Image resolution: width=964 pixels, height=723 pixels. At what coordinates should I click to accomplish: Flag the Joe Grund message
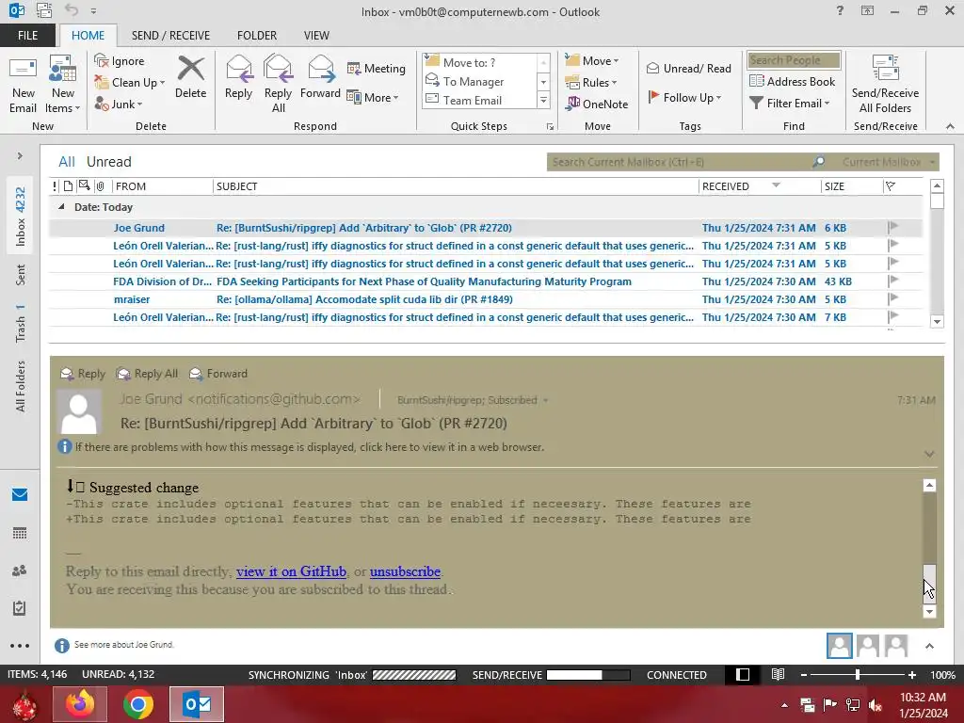tap(893, 228)
